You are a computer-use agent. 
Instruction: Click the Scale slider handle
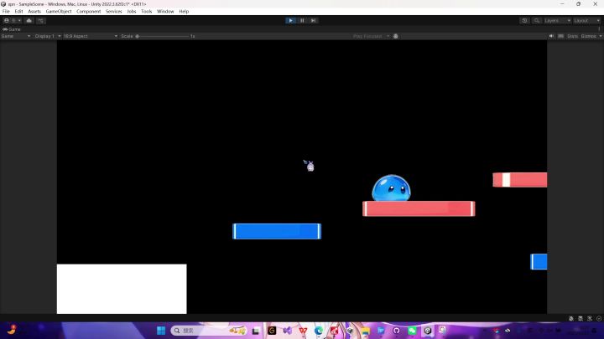[x=137, y=36]
